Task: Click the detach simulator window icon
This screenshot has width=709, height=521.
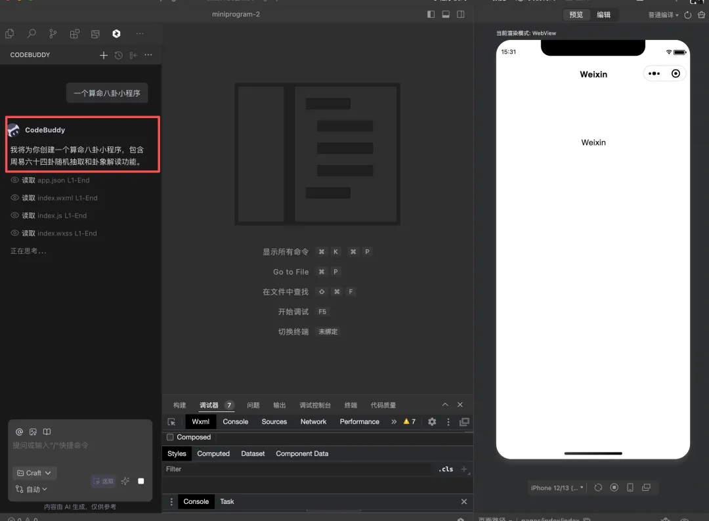Action: [646, 488]
